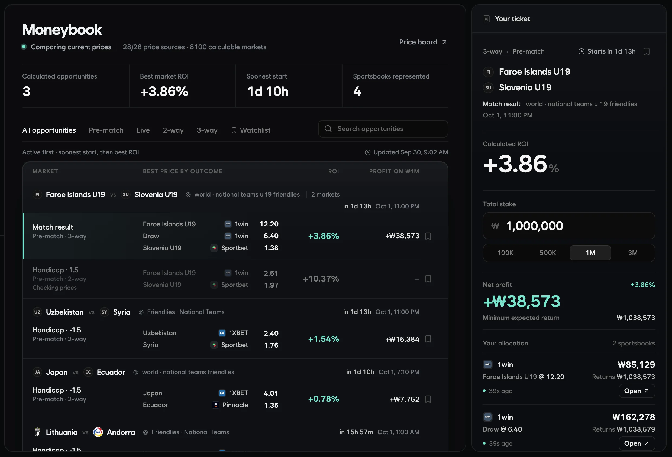672x457 pixels.
Task: Open 1win Draw @ 6.40 bet
Action: 637,443
